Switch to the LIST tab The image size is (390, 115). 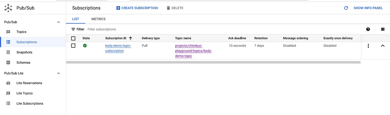75,19
